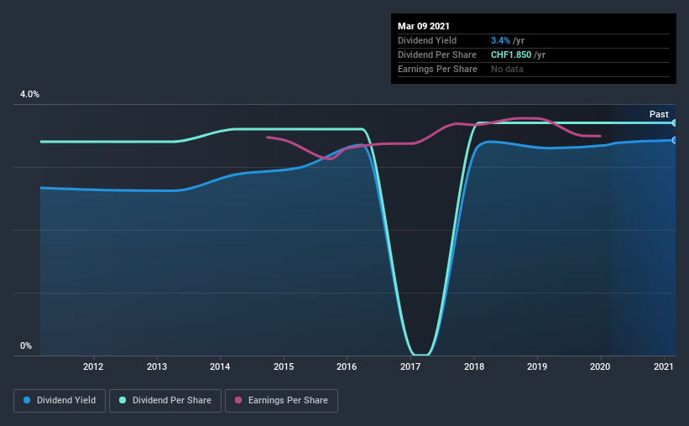Select the 2017 label on the time axis

coord(410,366)
